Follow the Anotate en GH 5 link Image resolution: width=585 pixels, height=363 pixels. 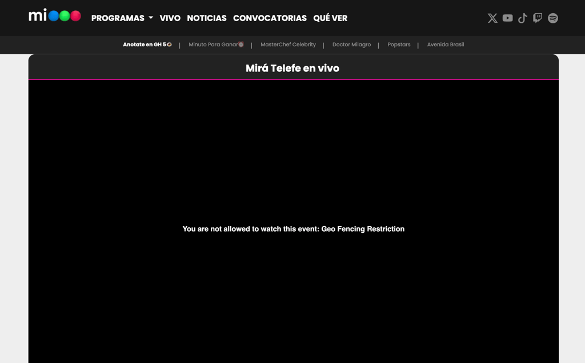(x=147, y=45)
